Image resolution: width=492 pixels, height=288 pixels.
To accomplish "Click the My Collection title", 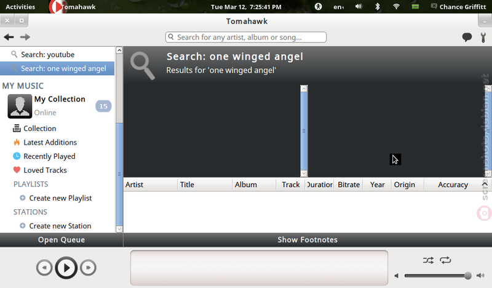I will click(x=60, y=99).
